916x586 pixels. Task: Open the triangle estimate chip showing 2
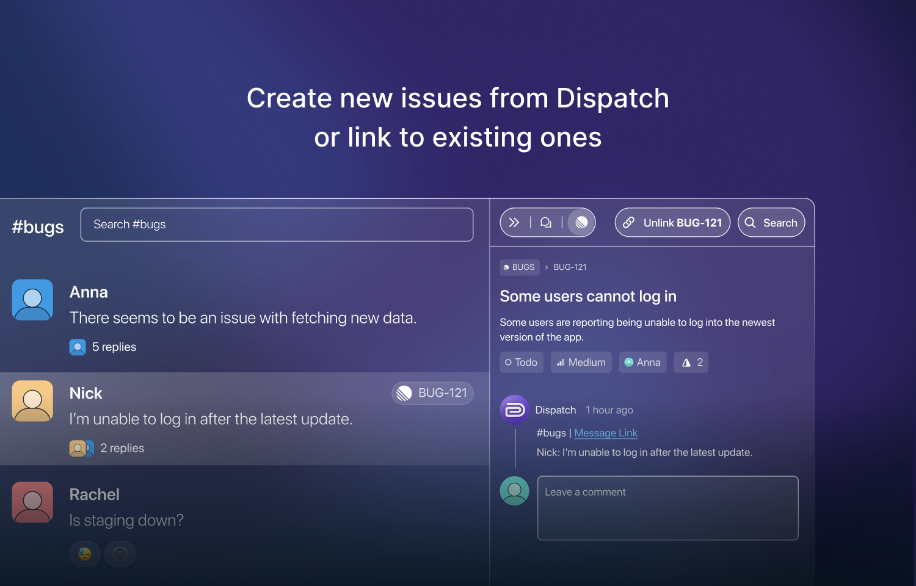691,363
